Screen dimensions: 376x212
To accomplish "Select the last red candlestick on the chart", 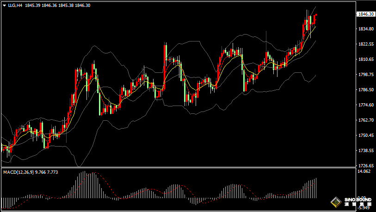I will click(315, 19).
